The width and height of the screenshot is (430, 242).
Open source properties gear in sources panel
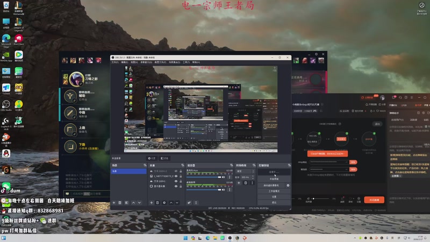click(164, 203)
